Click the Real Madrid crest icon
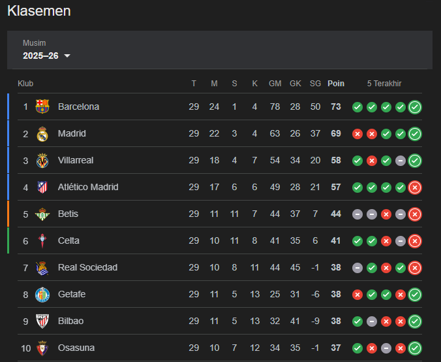441x362 pixels. (x=42, y=133)
